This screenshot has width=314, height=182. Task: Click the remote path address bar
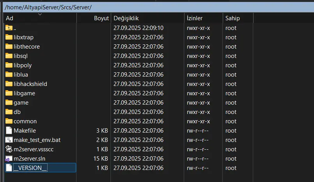point(156,7)
